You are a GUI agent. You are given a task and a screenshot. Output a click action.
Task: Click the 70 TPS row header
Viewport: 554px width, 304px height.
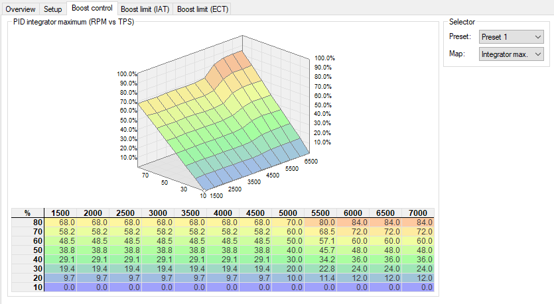pos(28,232)
